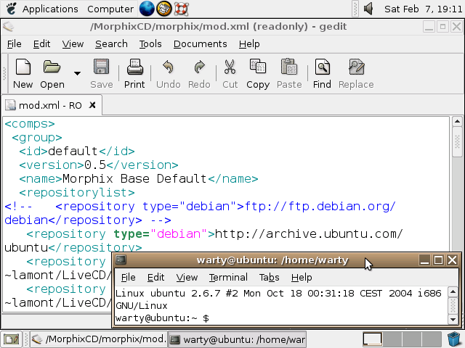Open the trash icon in bottom panel

click(455, 339)
